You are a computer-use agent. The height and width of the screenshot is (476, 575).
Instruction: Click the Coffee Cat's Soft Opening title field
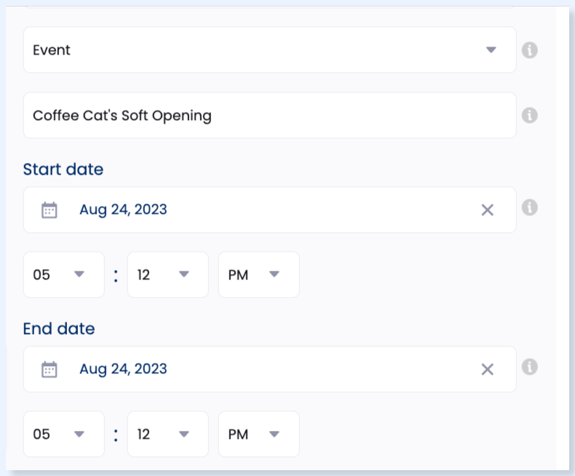(270, 115)
